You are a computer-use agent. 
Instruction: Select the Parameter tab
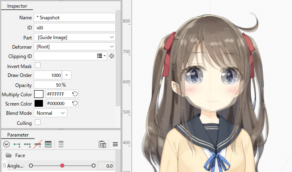pyautogui.click(x=18, y=135)
